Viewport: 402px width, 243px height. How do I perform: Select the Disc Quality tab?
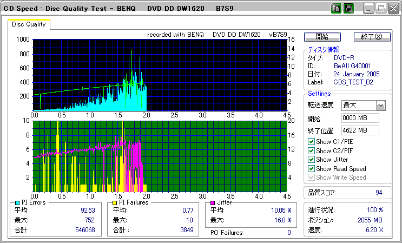(x=29, y=25)
